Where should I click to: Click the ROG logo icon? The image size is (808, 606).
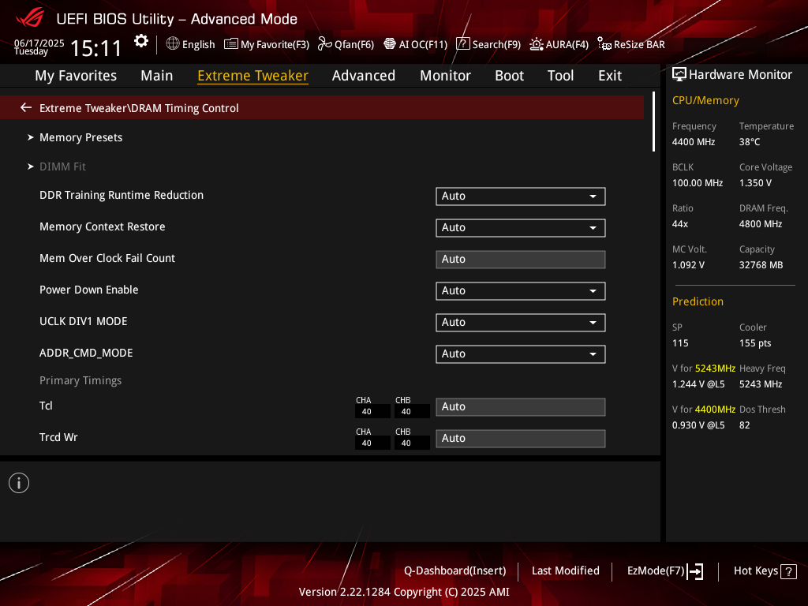click(30, 17)
